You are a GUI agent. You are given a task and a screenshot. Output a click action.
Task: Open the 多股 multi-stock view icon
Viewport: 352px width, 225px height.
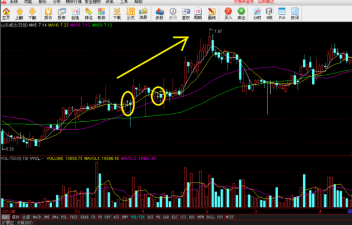[160, 14]
